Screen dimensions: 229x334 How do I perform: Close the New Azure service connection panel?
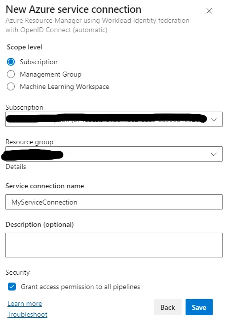(209, 11)
